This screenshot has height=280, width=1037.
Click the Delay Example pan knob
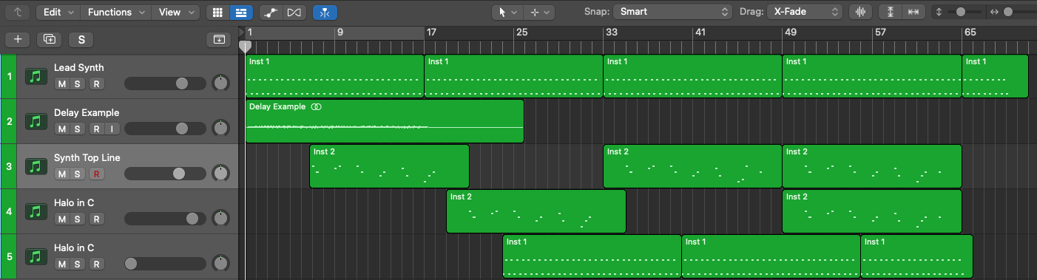[x=220, y=129]
